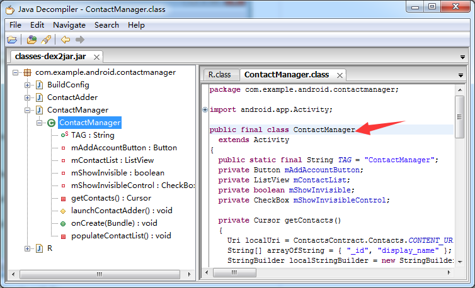The image size is (475, 288).
Task: Expand the folded import statements
Action: pos(205,109)
